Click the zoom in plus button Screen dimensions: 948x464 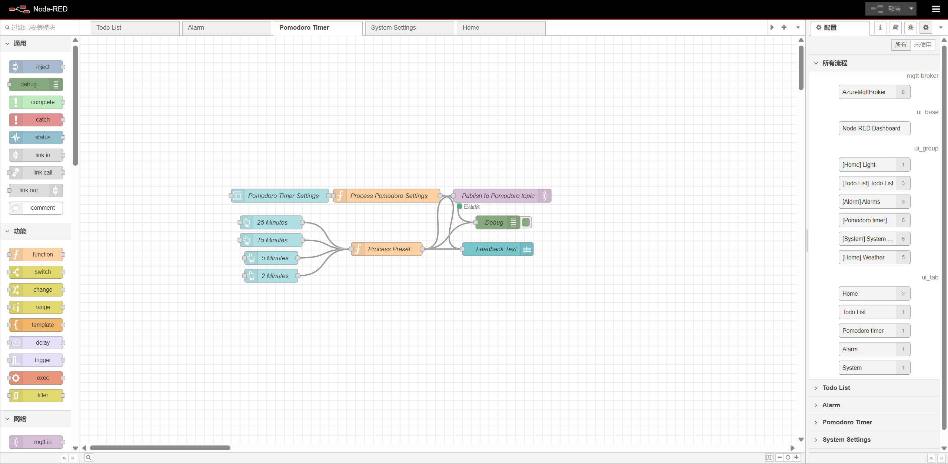tap(796, 457)
